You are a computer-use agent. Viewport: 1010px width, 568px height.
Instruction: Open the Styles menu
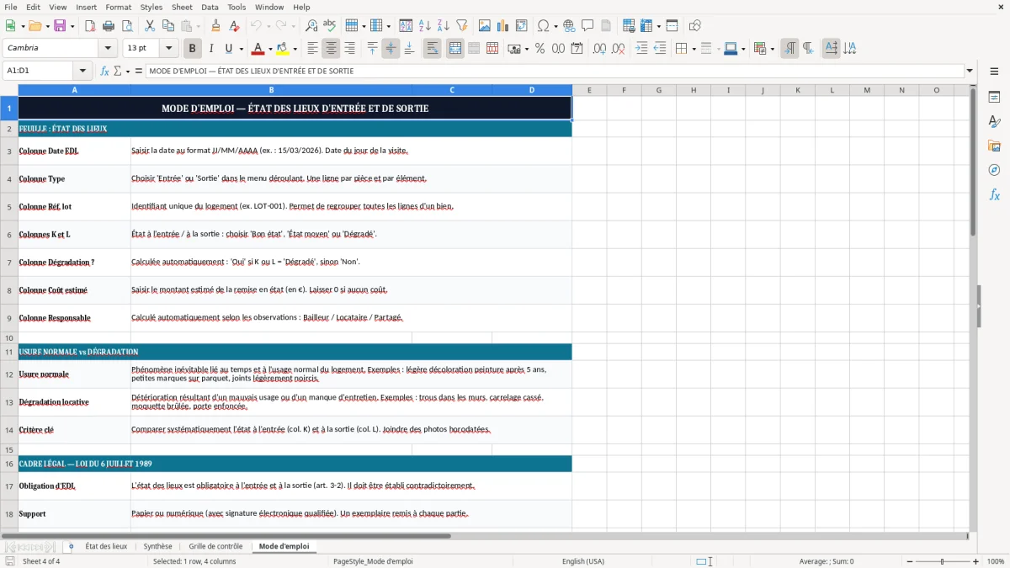[151, 7]
